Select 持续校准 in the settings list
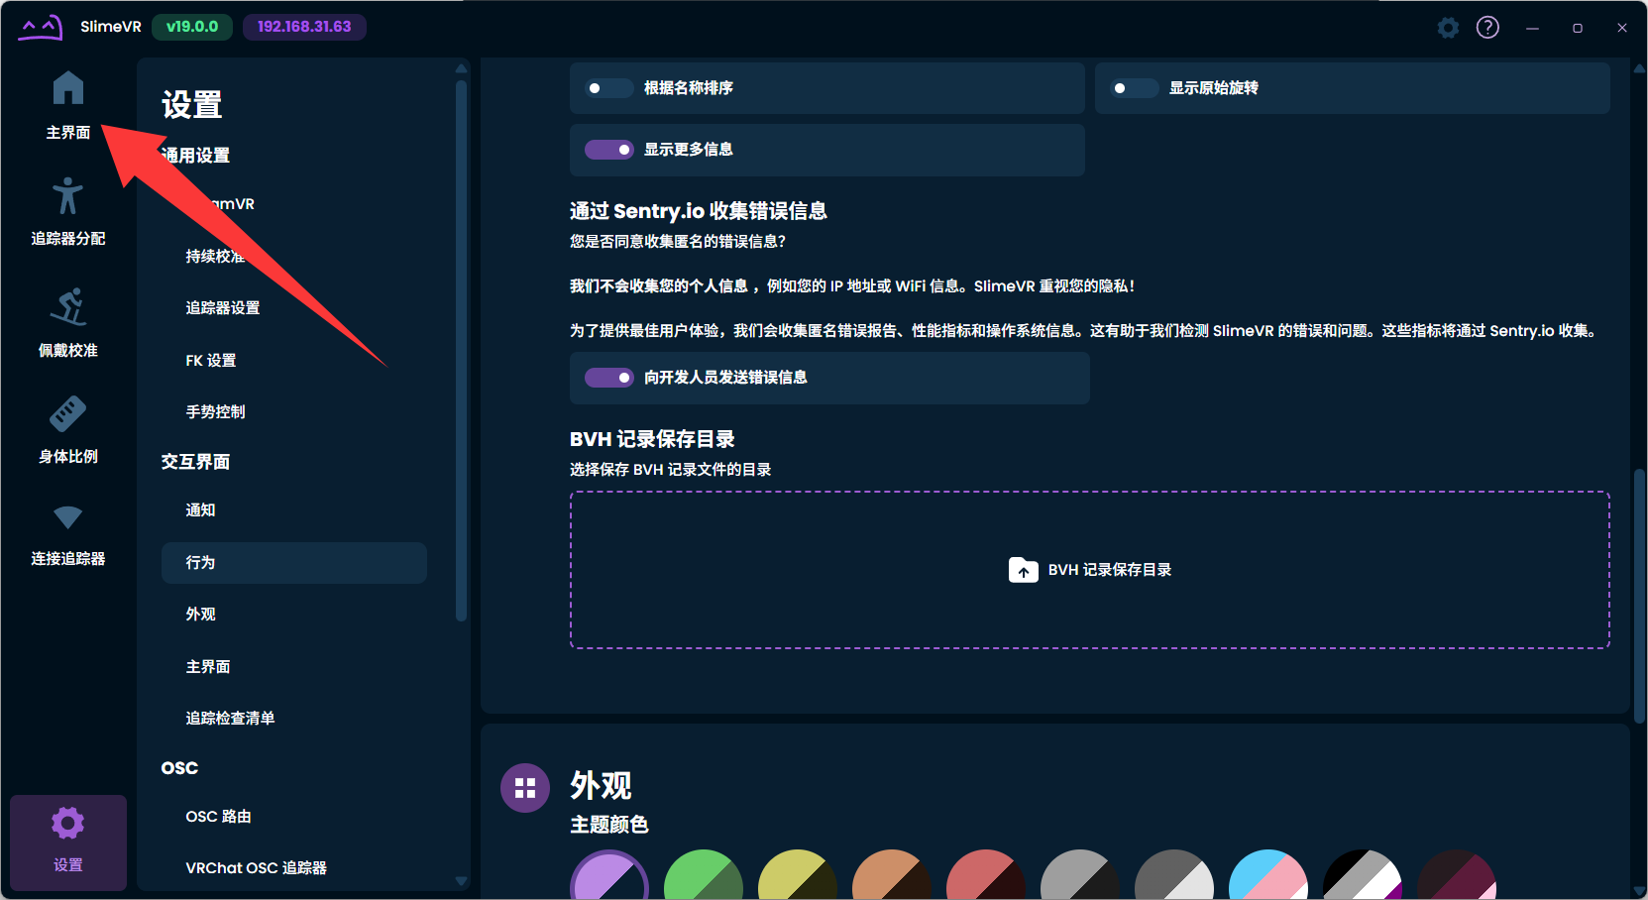 coord(294,256)
